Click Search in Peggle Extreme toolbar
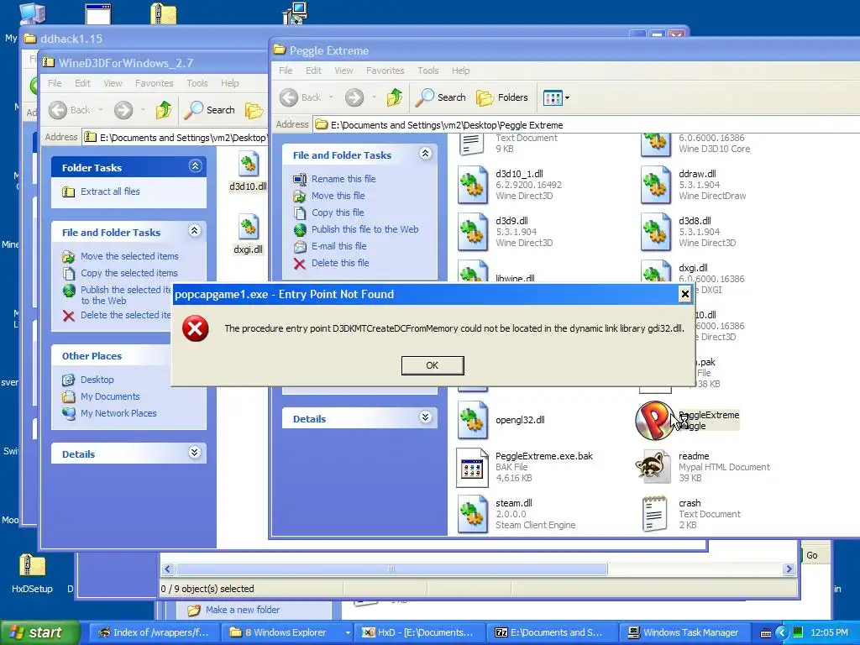This screenshot has width=860, height=645. click(x=440, y=97)
